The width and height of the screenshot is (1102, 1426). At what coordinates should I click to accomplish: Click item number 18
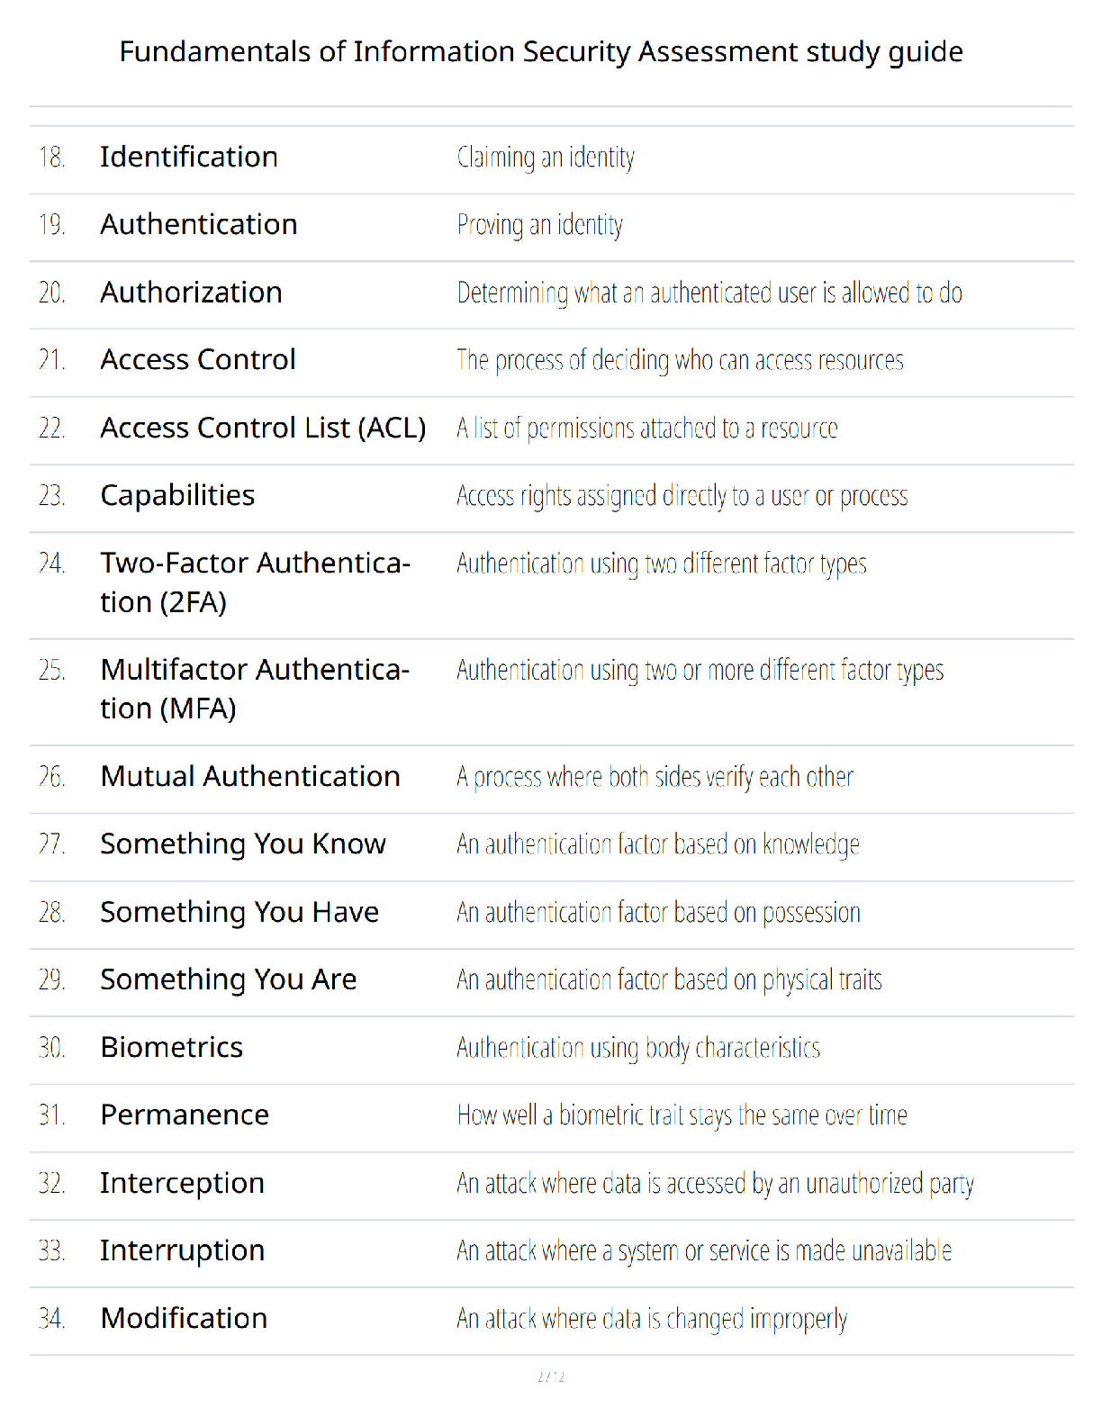(x=52, y=158)
